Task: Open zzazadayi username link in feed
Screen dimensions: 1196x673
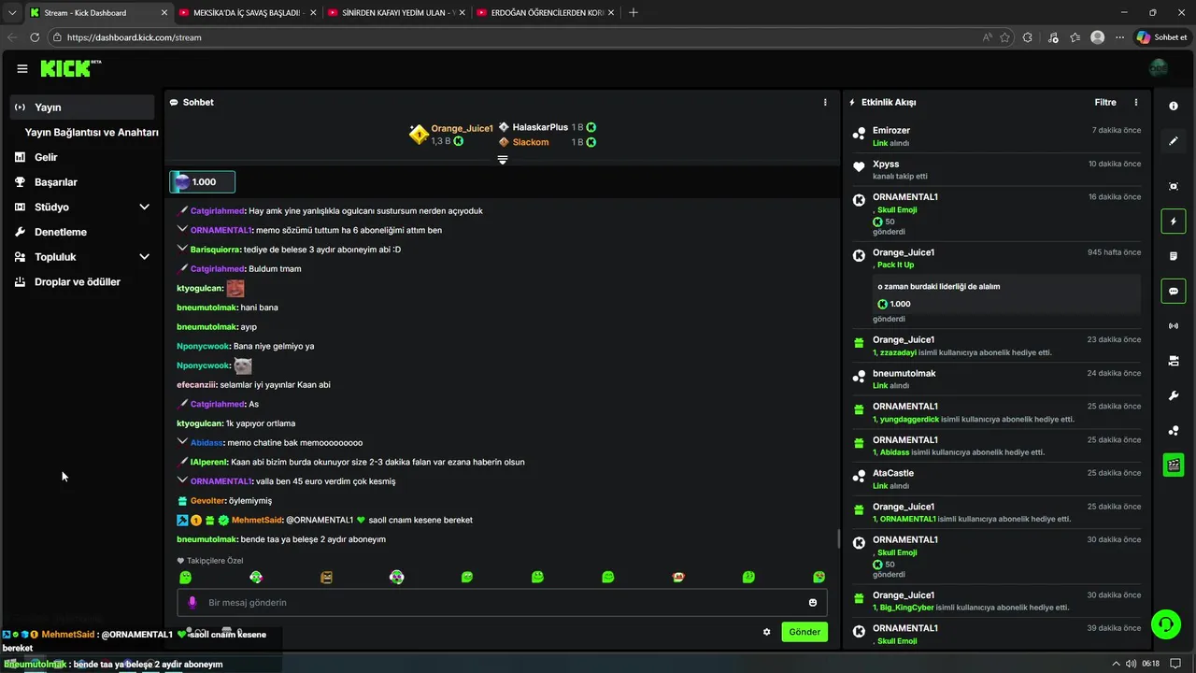Action: pyautogui.click(x=897, y=352)
